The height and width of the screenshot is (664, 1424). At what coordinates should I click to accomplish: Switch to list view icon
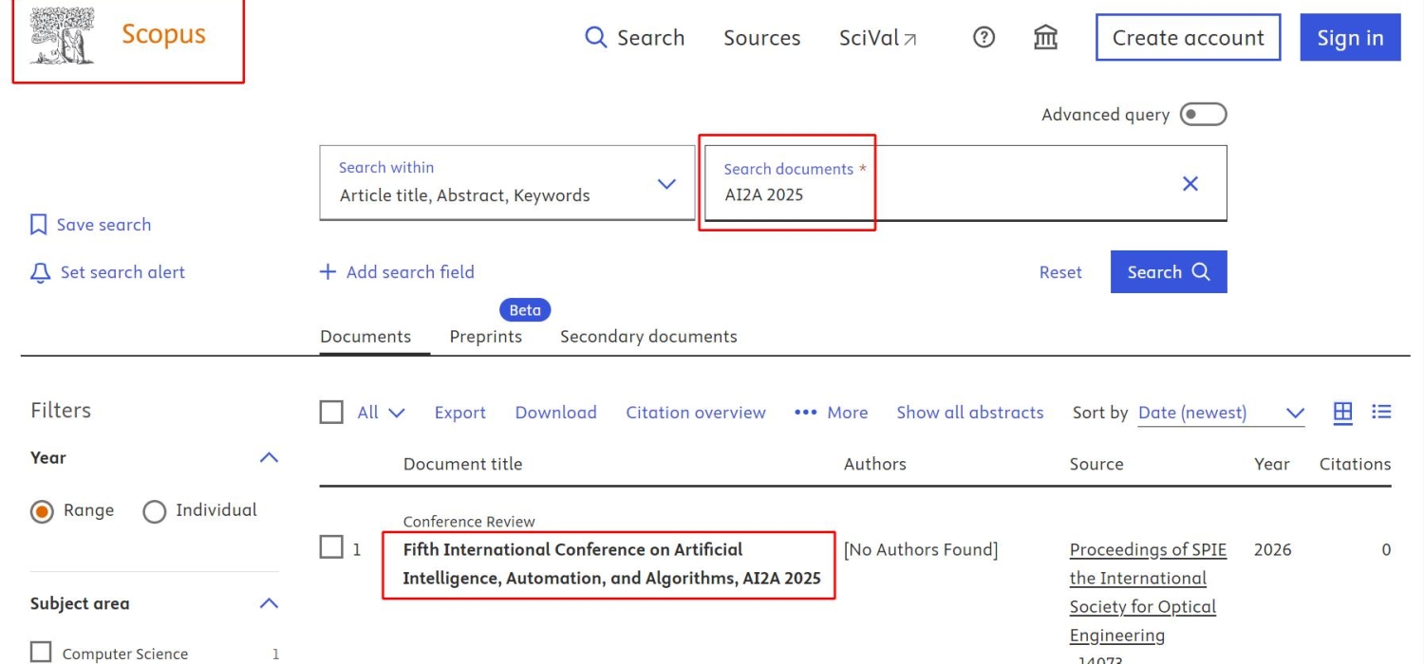point(1381,412)
